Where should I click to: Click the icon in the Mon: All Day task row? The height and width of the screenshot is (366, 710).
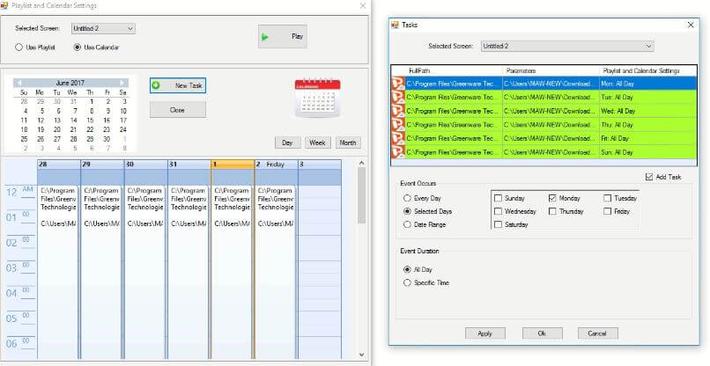pos(398,84)
